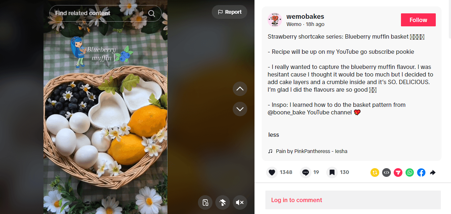Viewport: 451px width, 214px height.
Task: Save the video with the bookmark icon
Action: click(332, 172)
